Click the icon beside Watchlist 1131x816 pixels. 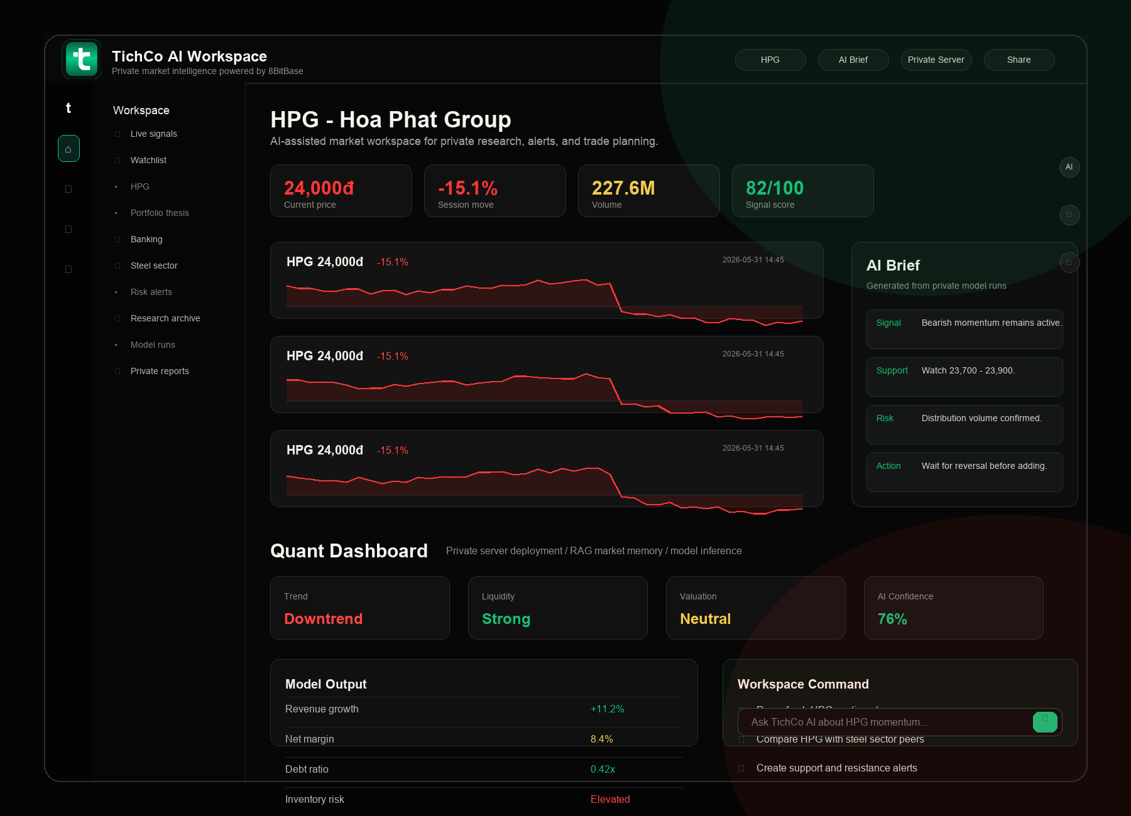click(117, 160)
